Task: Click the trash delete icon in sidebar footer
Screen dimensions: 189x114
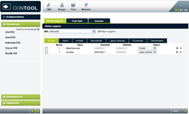Action: click(37, 111)
